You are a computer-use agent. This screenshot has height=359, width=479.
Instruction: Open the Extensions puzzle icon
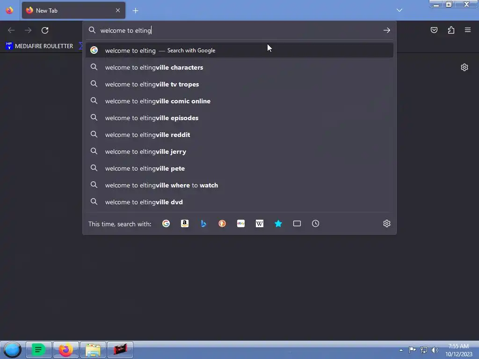click(451, 30)
